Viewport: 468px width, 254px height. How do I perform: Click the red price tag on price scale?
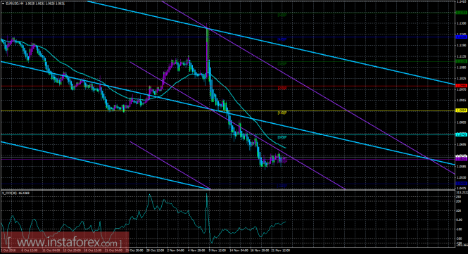[x=461, y=86]
